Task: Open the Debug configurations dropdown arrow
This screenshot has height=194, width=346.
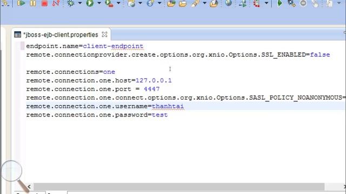Action: [x=80, y=3]
